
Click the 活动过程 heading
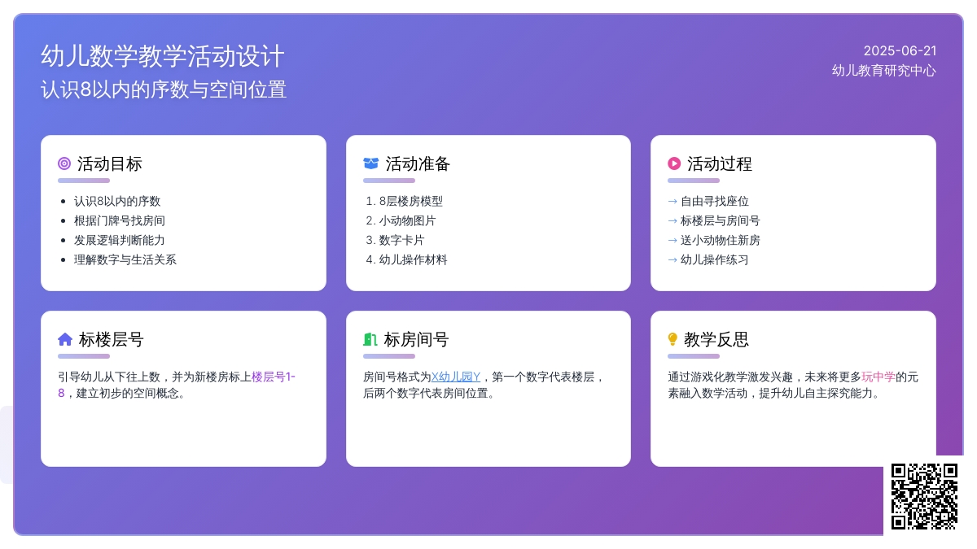pyautogui.click(x=720, y=163)
